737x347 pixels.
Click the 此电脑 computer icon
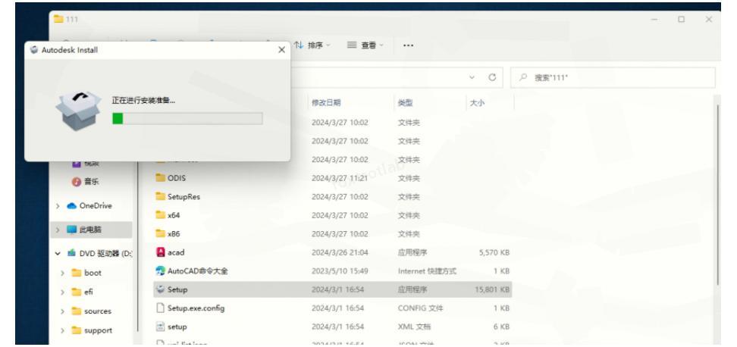click(71, 230)
